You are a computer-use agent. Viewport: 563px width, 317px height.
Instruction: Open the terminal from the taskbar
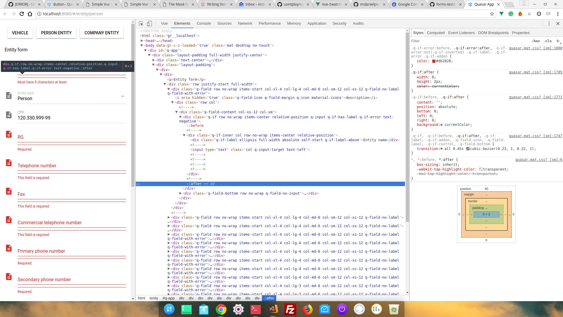tap(255, 309)
